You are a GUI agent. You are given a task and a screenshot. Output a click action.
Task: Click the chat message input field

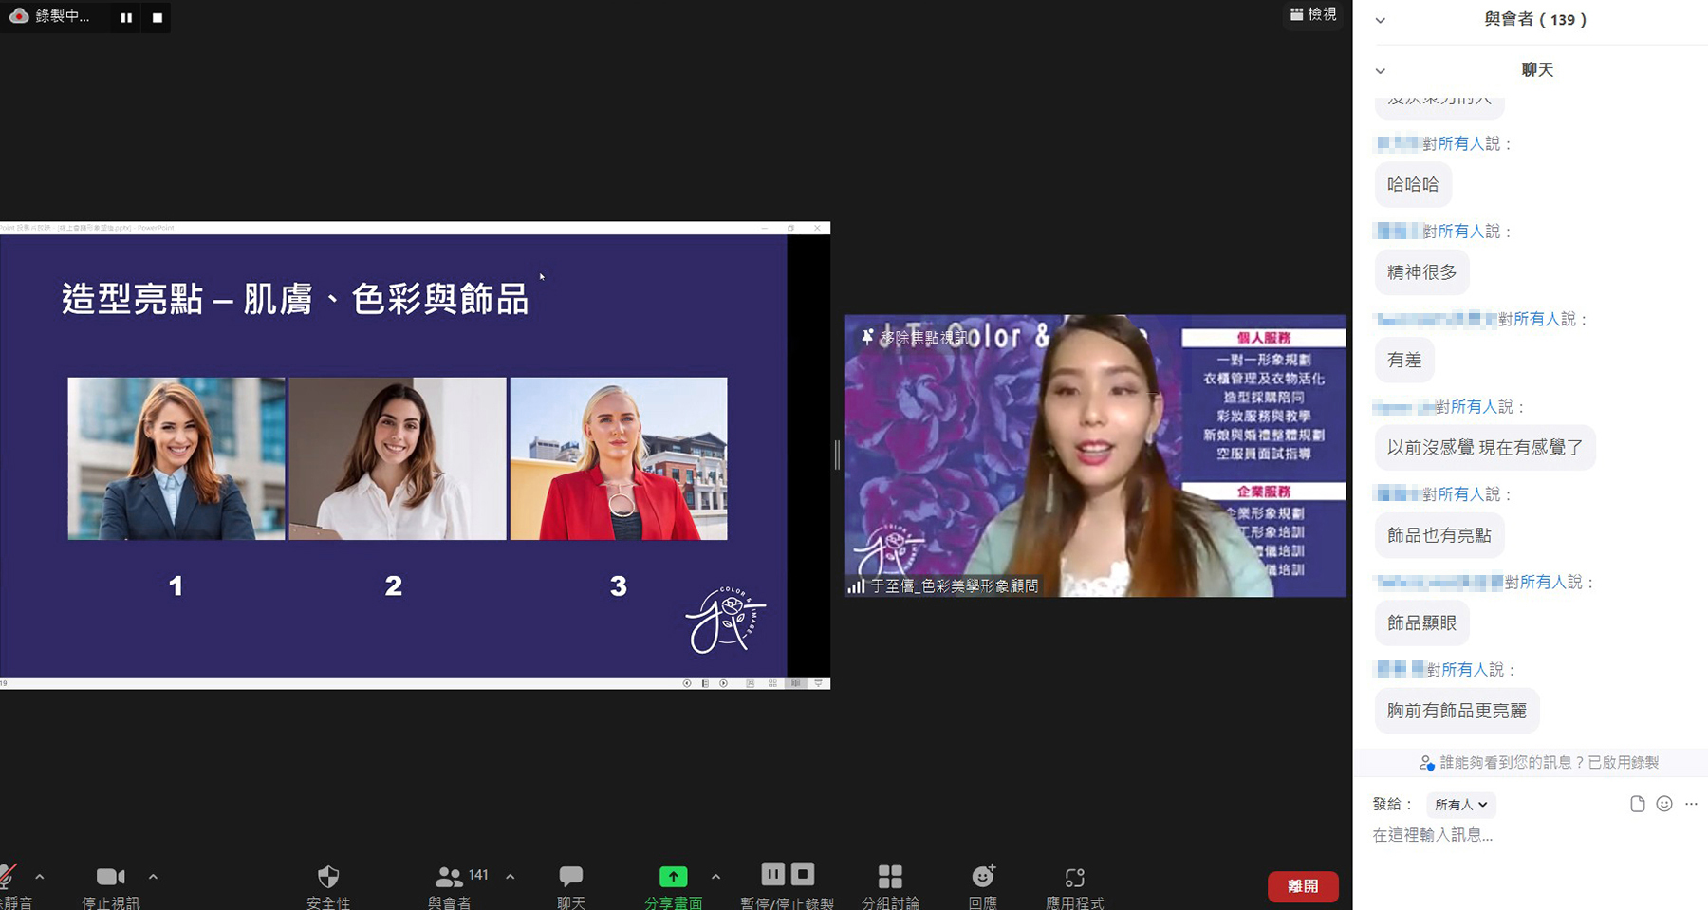point(1530,835)
